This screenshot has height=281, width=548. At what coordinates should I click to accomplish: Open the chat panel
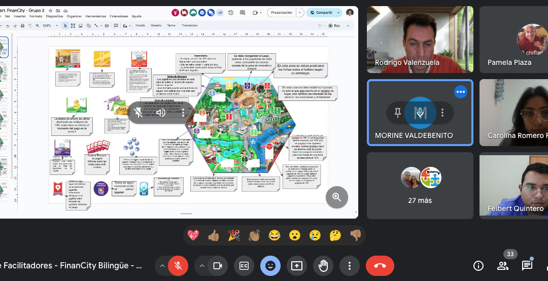(527, 266)
